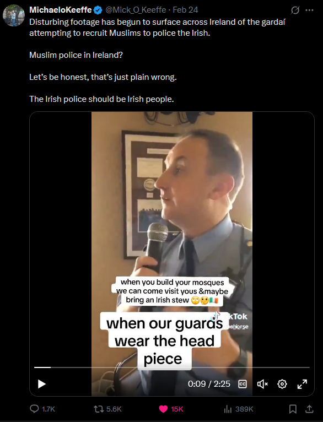Open replies with 1.7K comments
Viewport: 323px width, 422px height.
(x=42, y=409)
